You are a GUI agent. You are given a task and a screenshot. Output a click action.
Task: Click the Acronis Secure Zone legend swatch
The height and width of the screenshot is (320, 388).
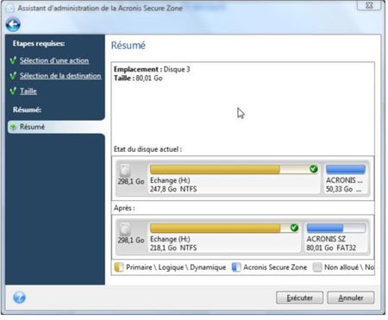tap(236, 267)
